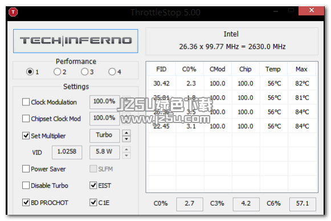331x221 pixels.
Task: Close the ThrottleStop window
Action: click(311, 10)
